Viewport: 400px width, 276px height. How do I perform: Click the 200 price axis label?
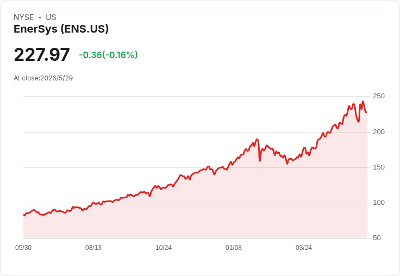[379, 132]
